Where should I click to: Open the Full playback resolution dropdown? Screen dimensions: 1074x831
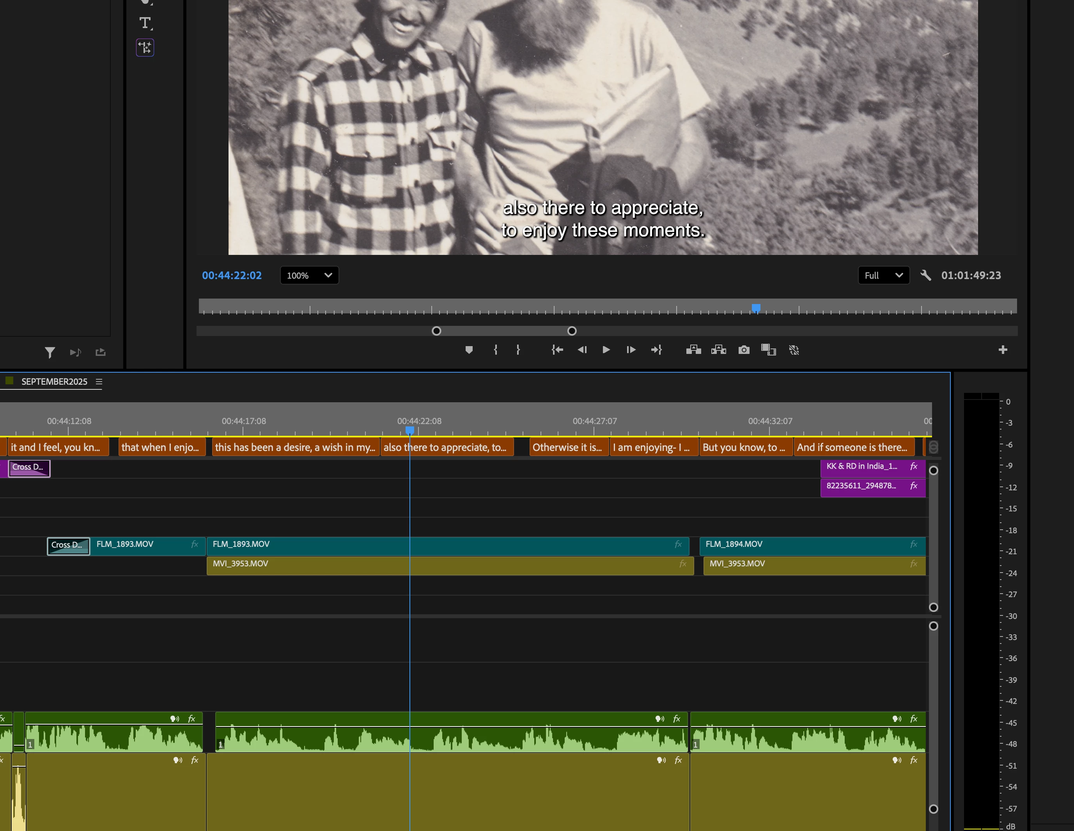(883, 276)
